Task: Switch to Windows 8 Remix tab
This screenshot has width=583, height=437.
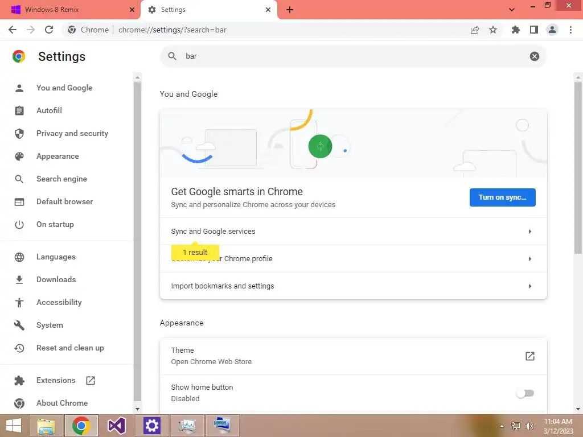Action: [x=70, y=10]
